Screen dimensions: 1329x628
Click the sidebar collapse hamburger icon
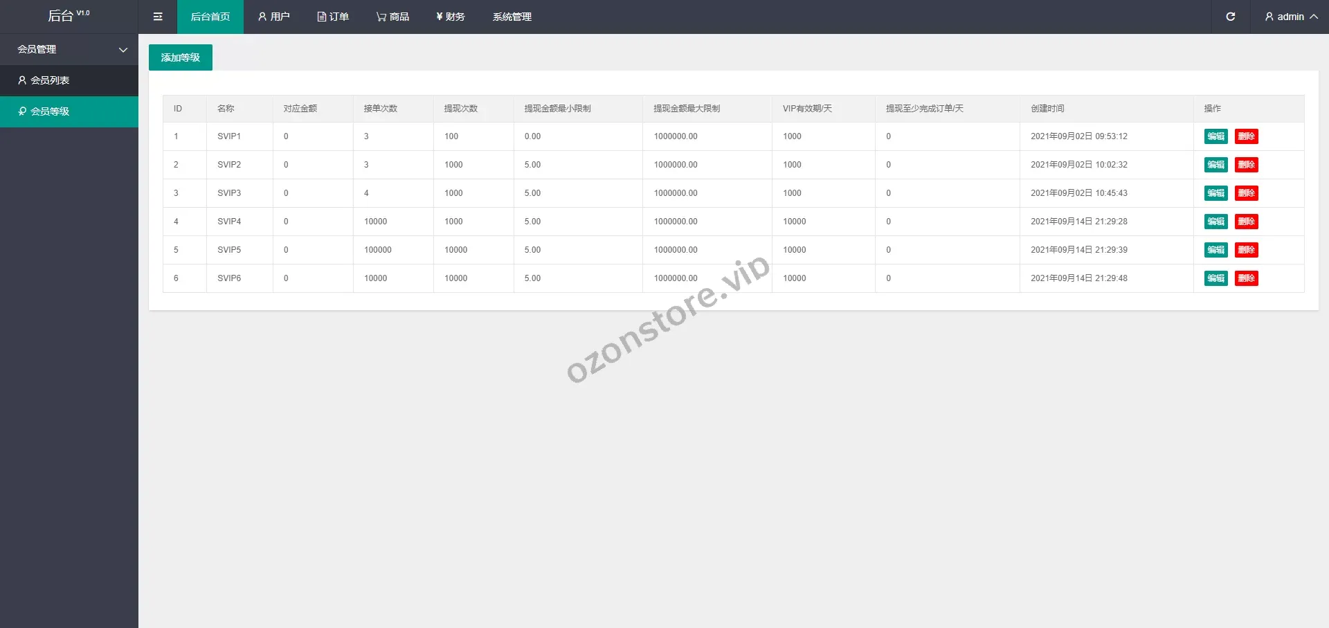click(158, 17)
